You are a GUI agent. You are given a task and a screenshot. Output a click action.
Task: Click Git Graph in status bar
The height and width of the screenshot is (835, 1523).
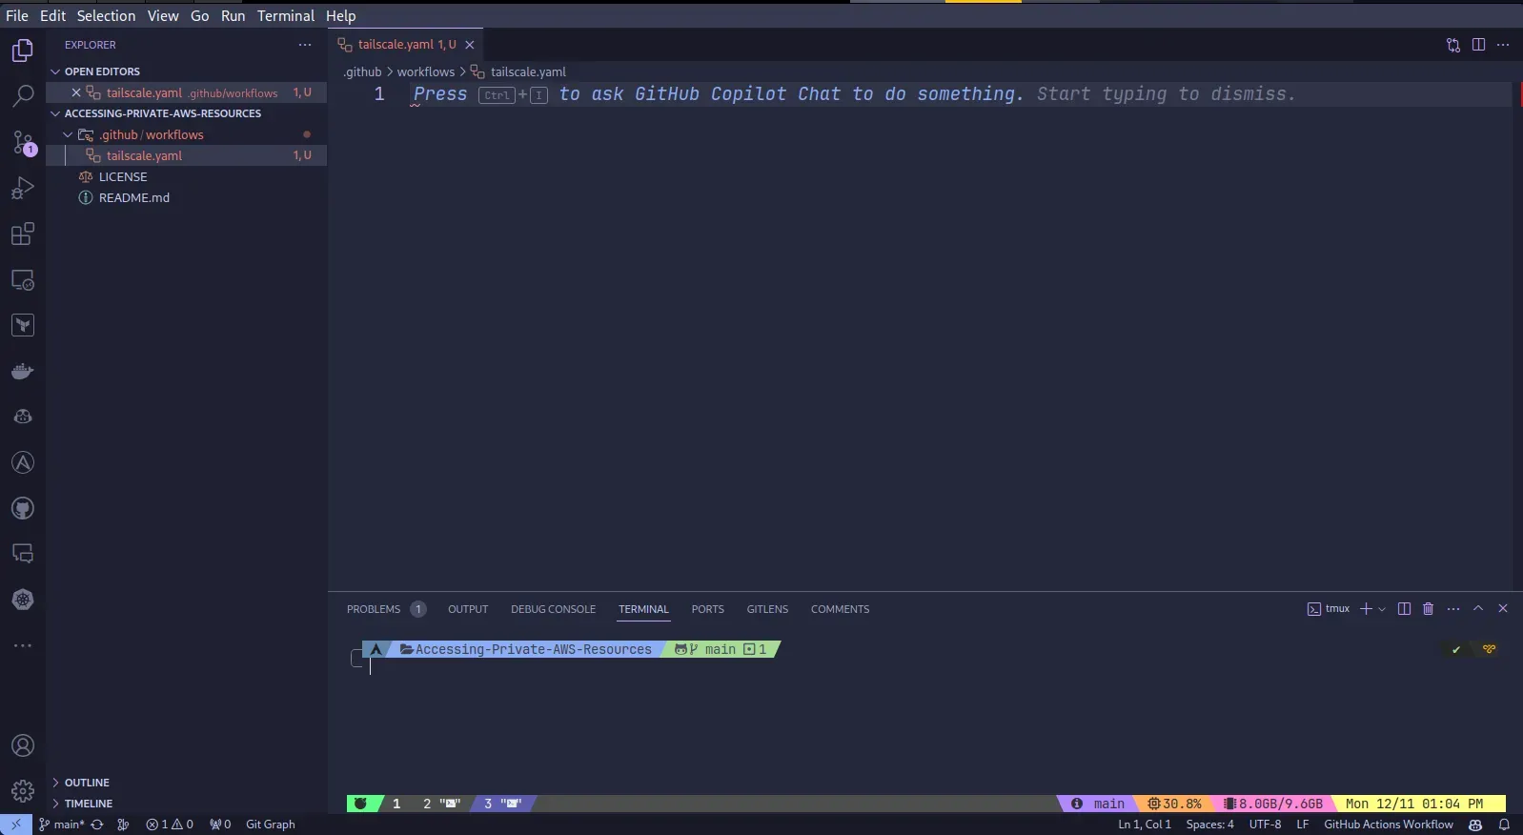point(270,825)
